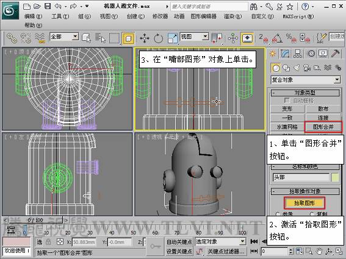Viewport: 346px width, 259px height.
Task: Toggle the Angle Snap magnet
Action: [277, 38]
